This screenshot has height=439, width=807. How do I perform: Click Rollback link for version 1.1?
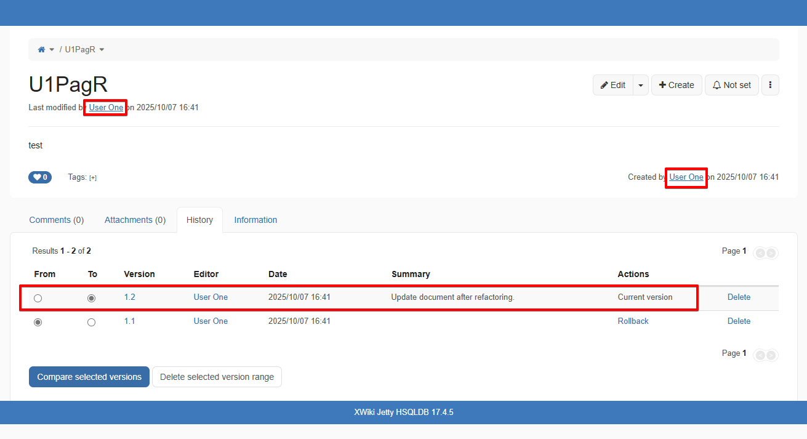click(x=633, y=321)
